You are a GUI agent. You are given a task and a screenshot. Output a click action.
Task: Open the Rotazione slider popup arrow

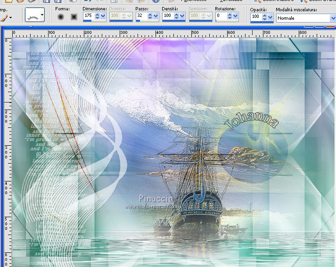236,16
